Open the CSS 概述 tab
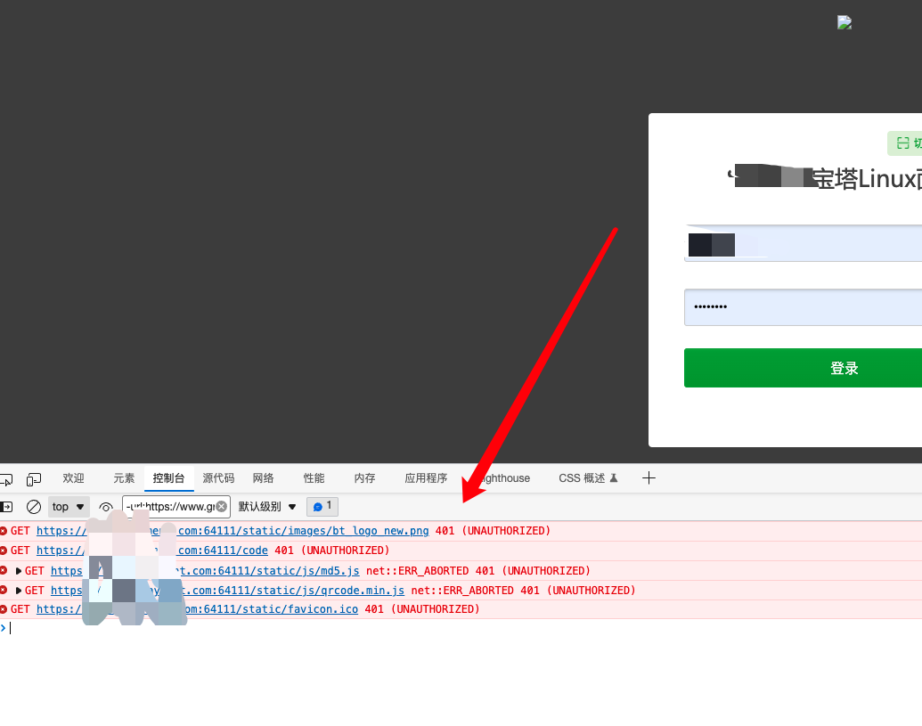 [x=588, y=478]
